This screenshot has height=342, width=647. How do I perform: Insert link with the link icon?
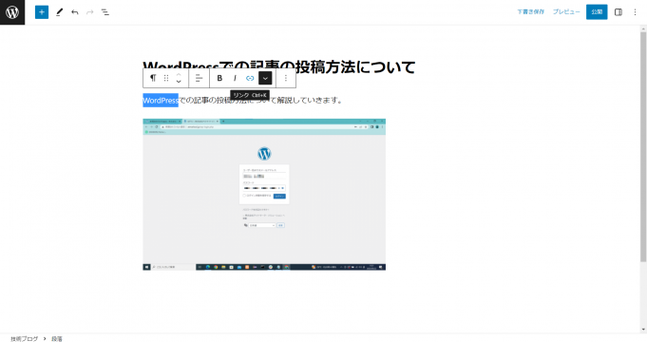(x=250, y=78)
